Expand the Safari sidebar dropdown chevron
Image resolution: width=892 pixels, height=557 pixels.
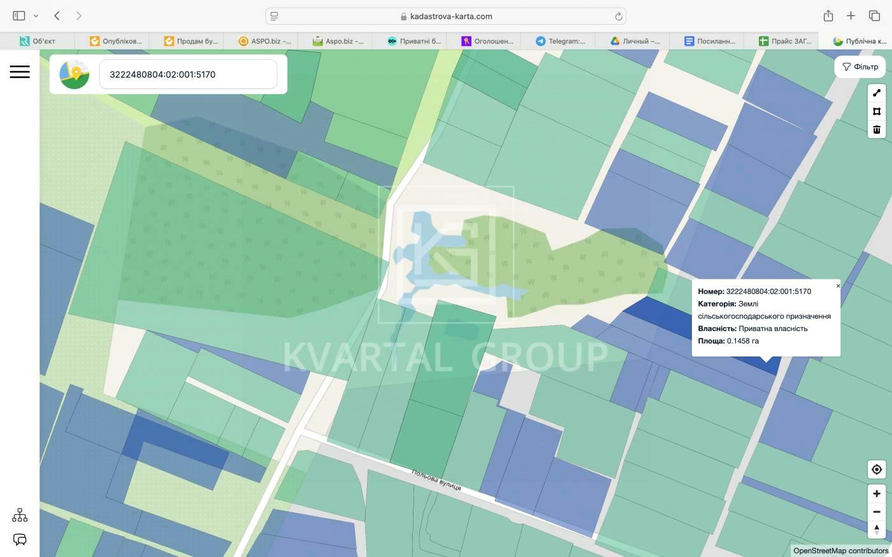[36, 16]
